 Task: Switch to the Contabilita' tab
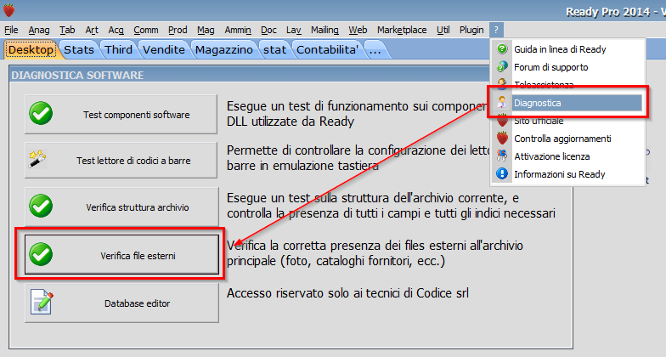pyautogui.click(x=327, y=50)
